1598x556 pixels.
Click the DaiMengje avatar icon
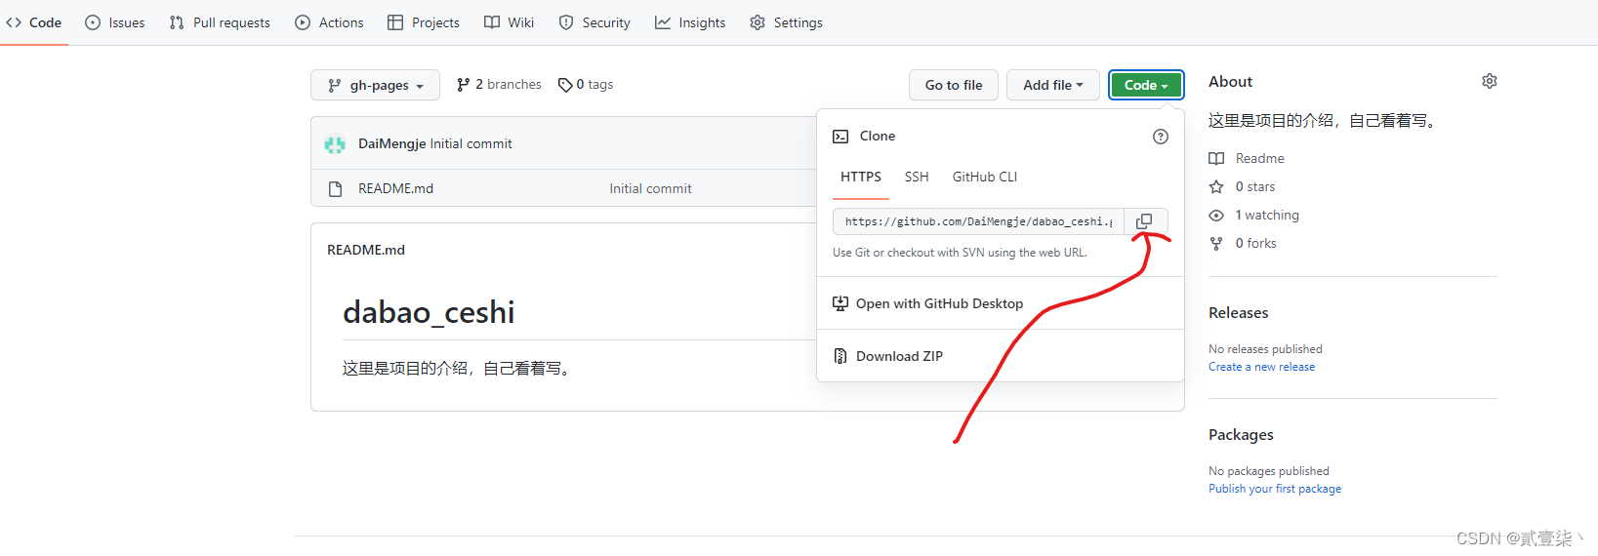click(335, 144)
